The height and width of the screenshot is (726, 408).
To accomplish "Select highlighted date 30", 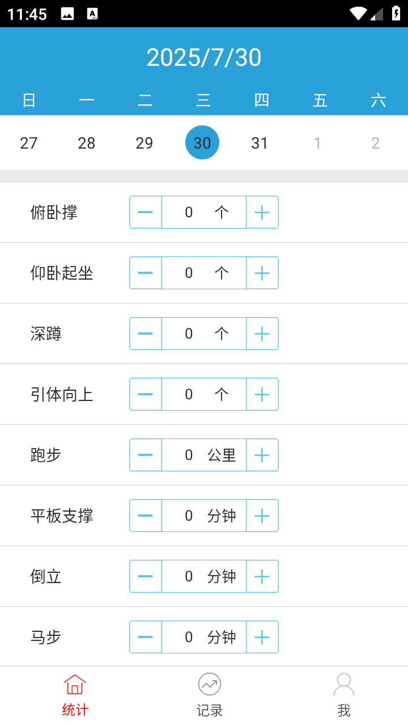I will click(202, 142).
